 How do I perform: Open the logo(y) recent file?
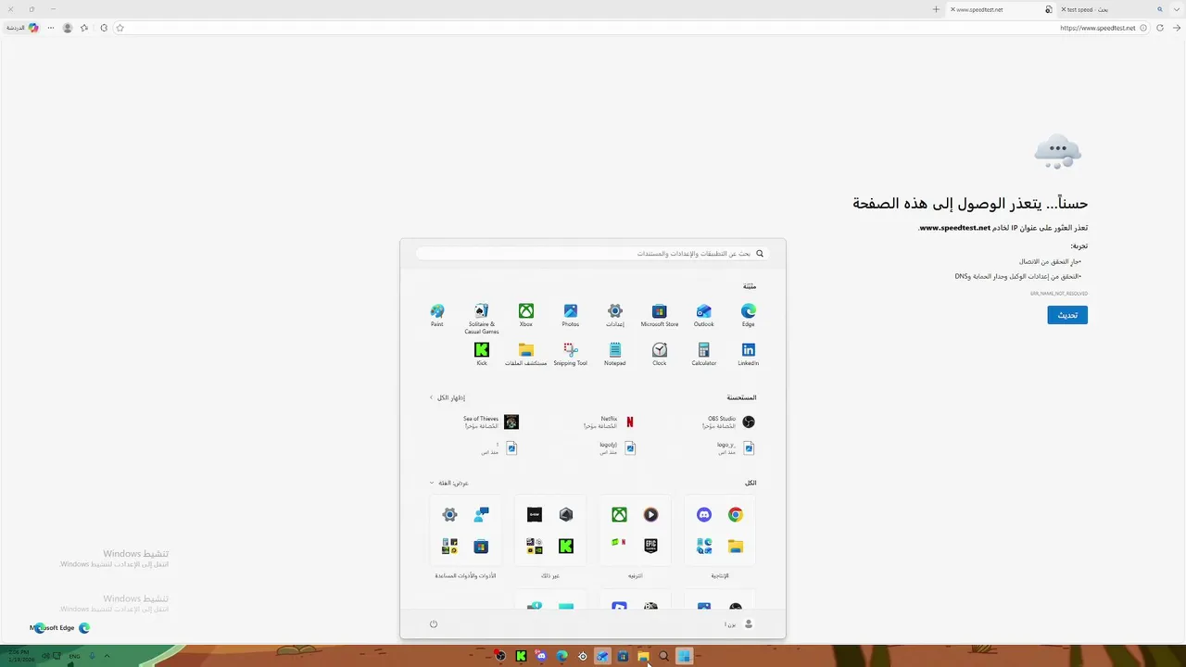pos(618,448)
